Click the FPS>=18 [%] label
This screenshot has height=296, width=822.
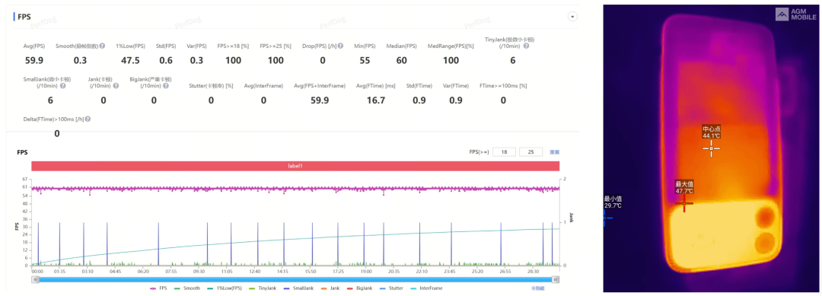(x=233, y=46)
